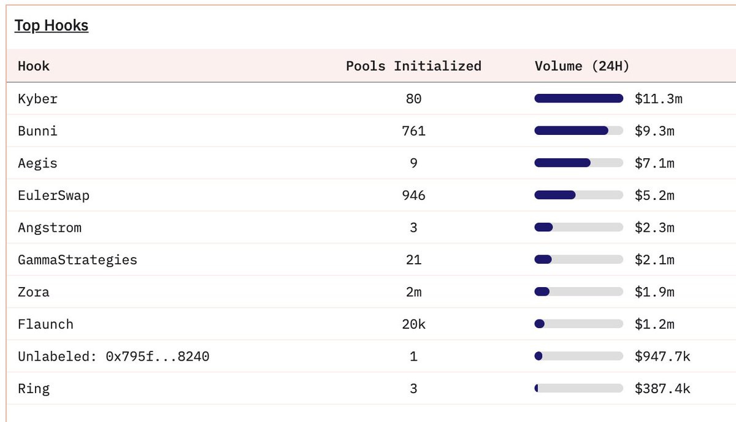Viewport: 736px width, 422px height.
Task: Click the $2.1m volume value
Action: click(654, 260)
